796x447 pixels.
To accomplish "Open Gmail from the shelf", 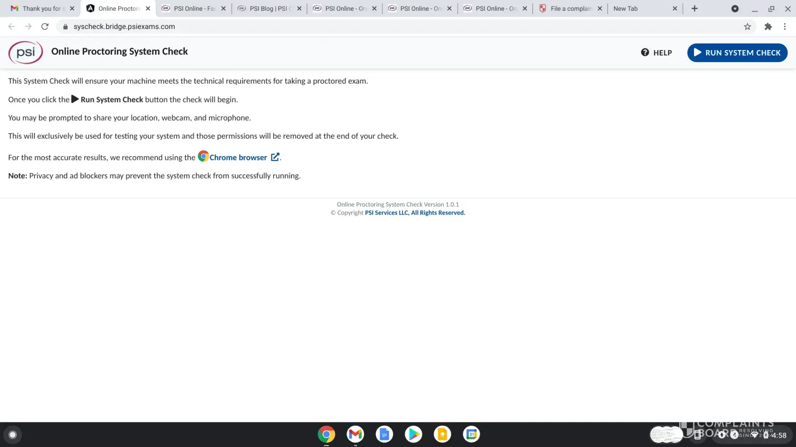I will [x=355, y=434].
